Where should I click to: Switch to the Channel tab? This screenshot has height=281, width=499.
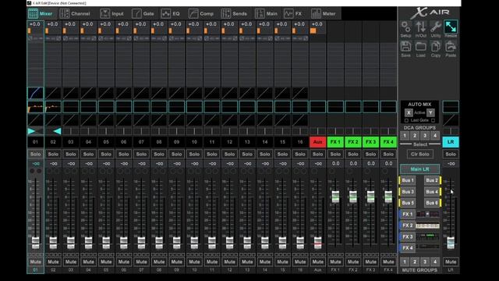point(75,14)
